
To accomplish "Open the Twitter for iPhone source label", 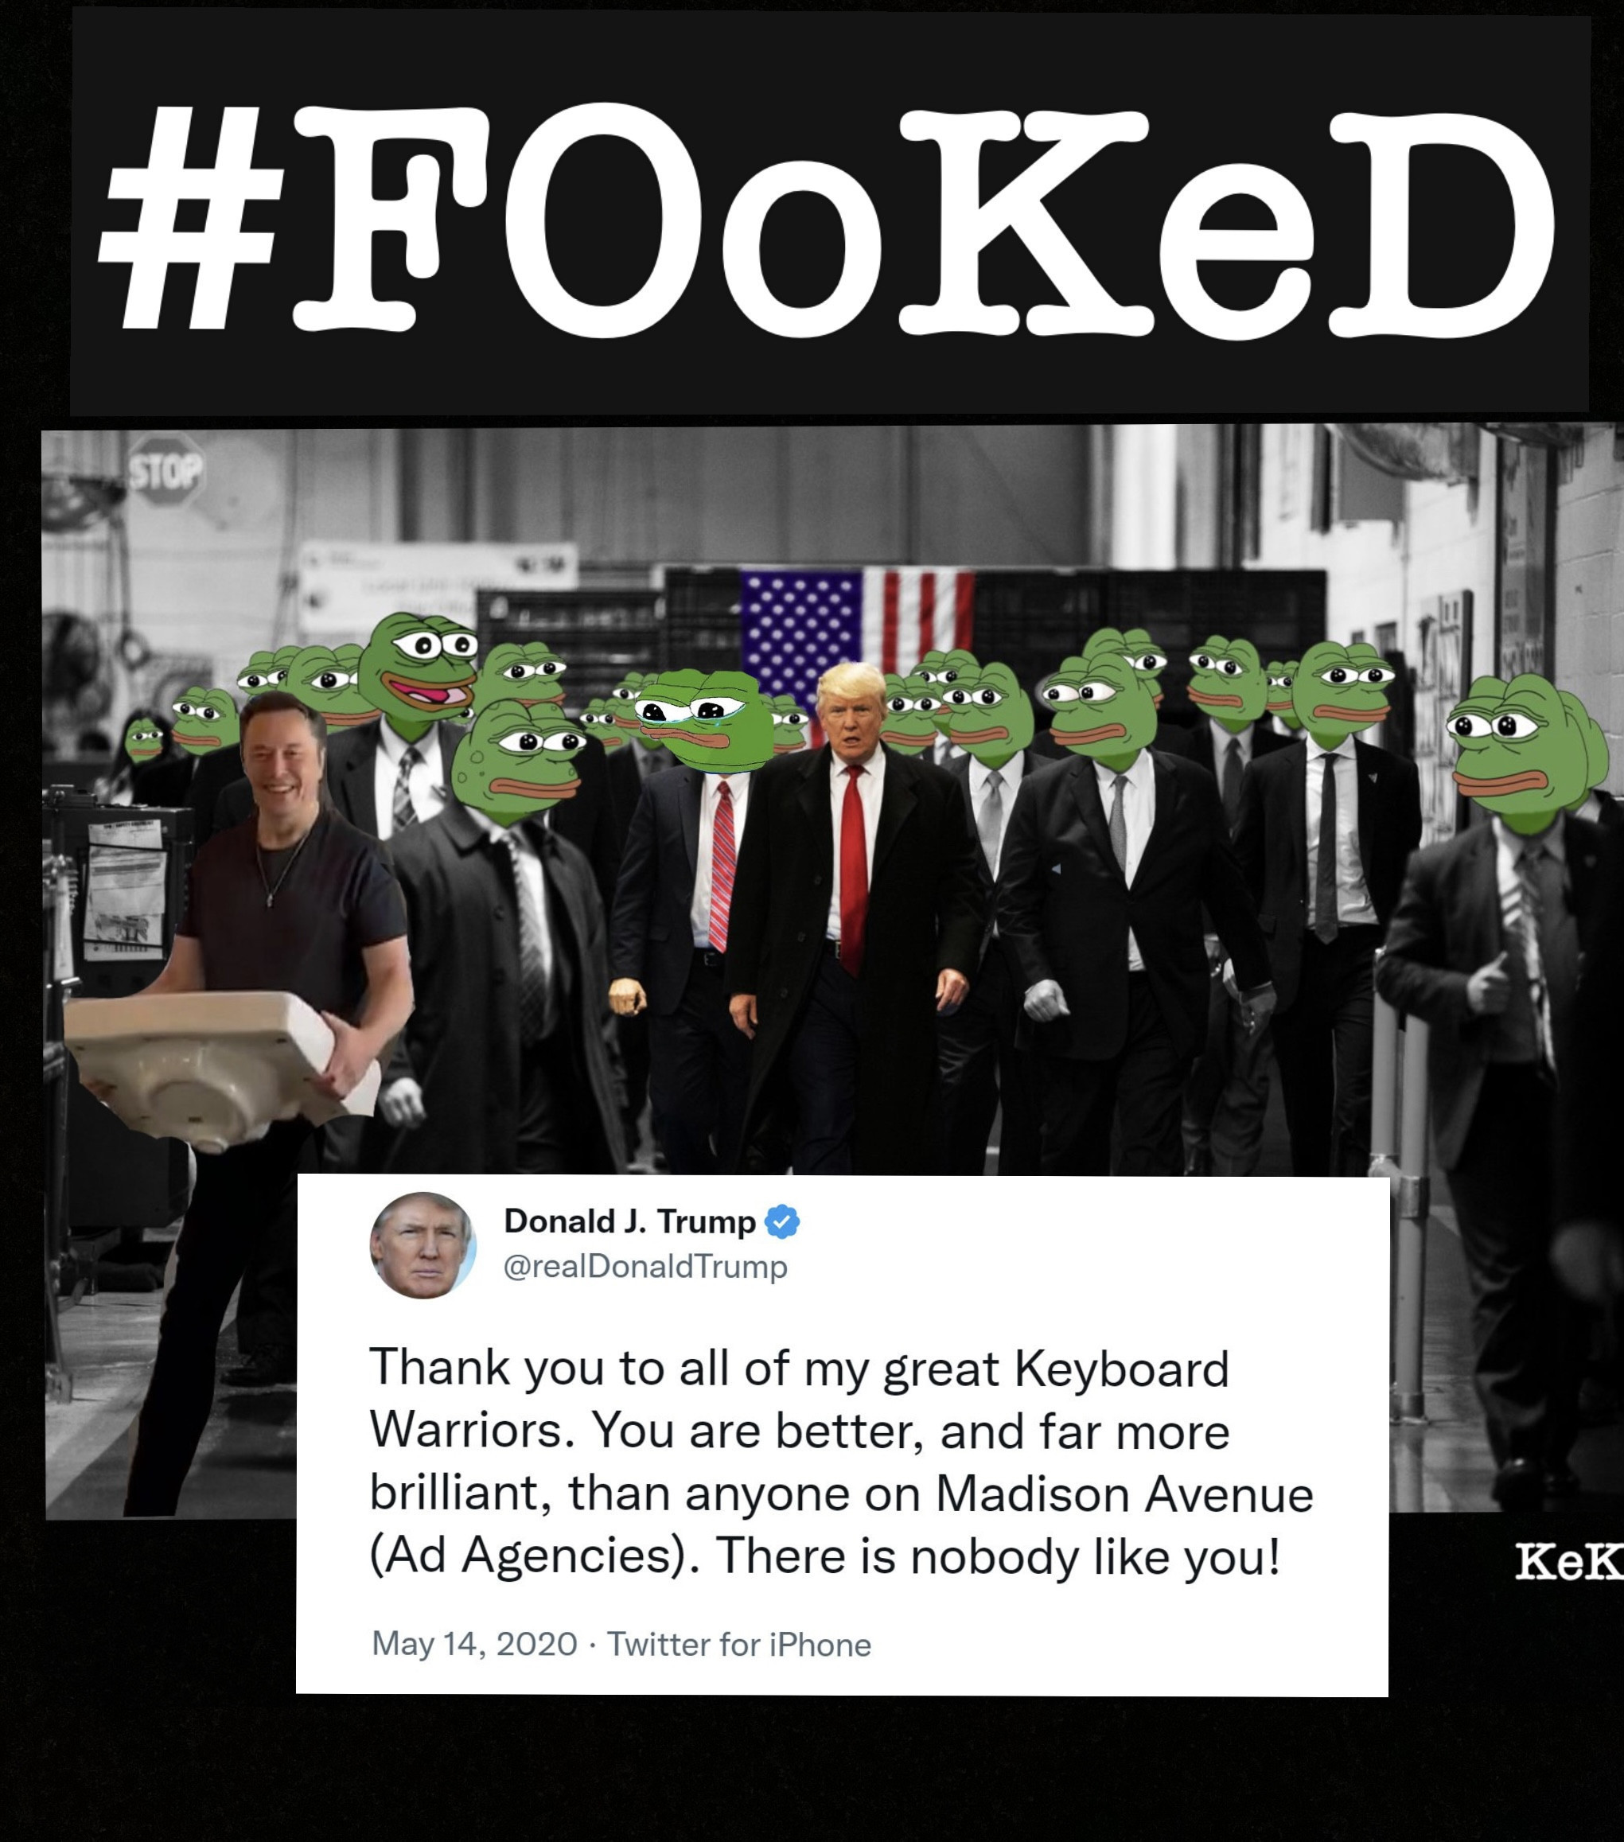I will pos(739,1645).
